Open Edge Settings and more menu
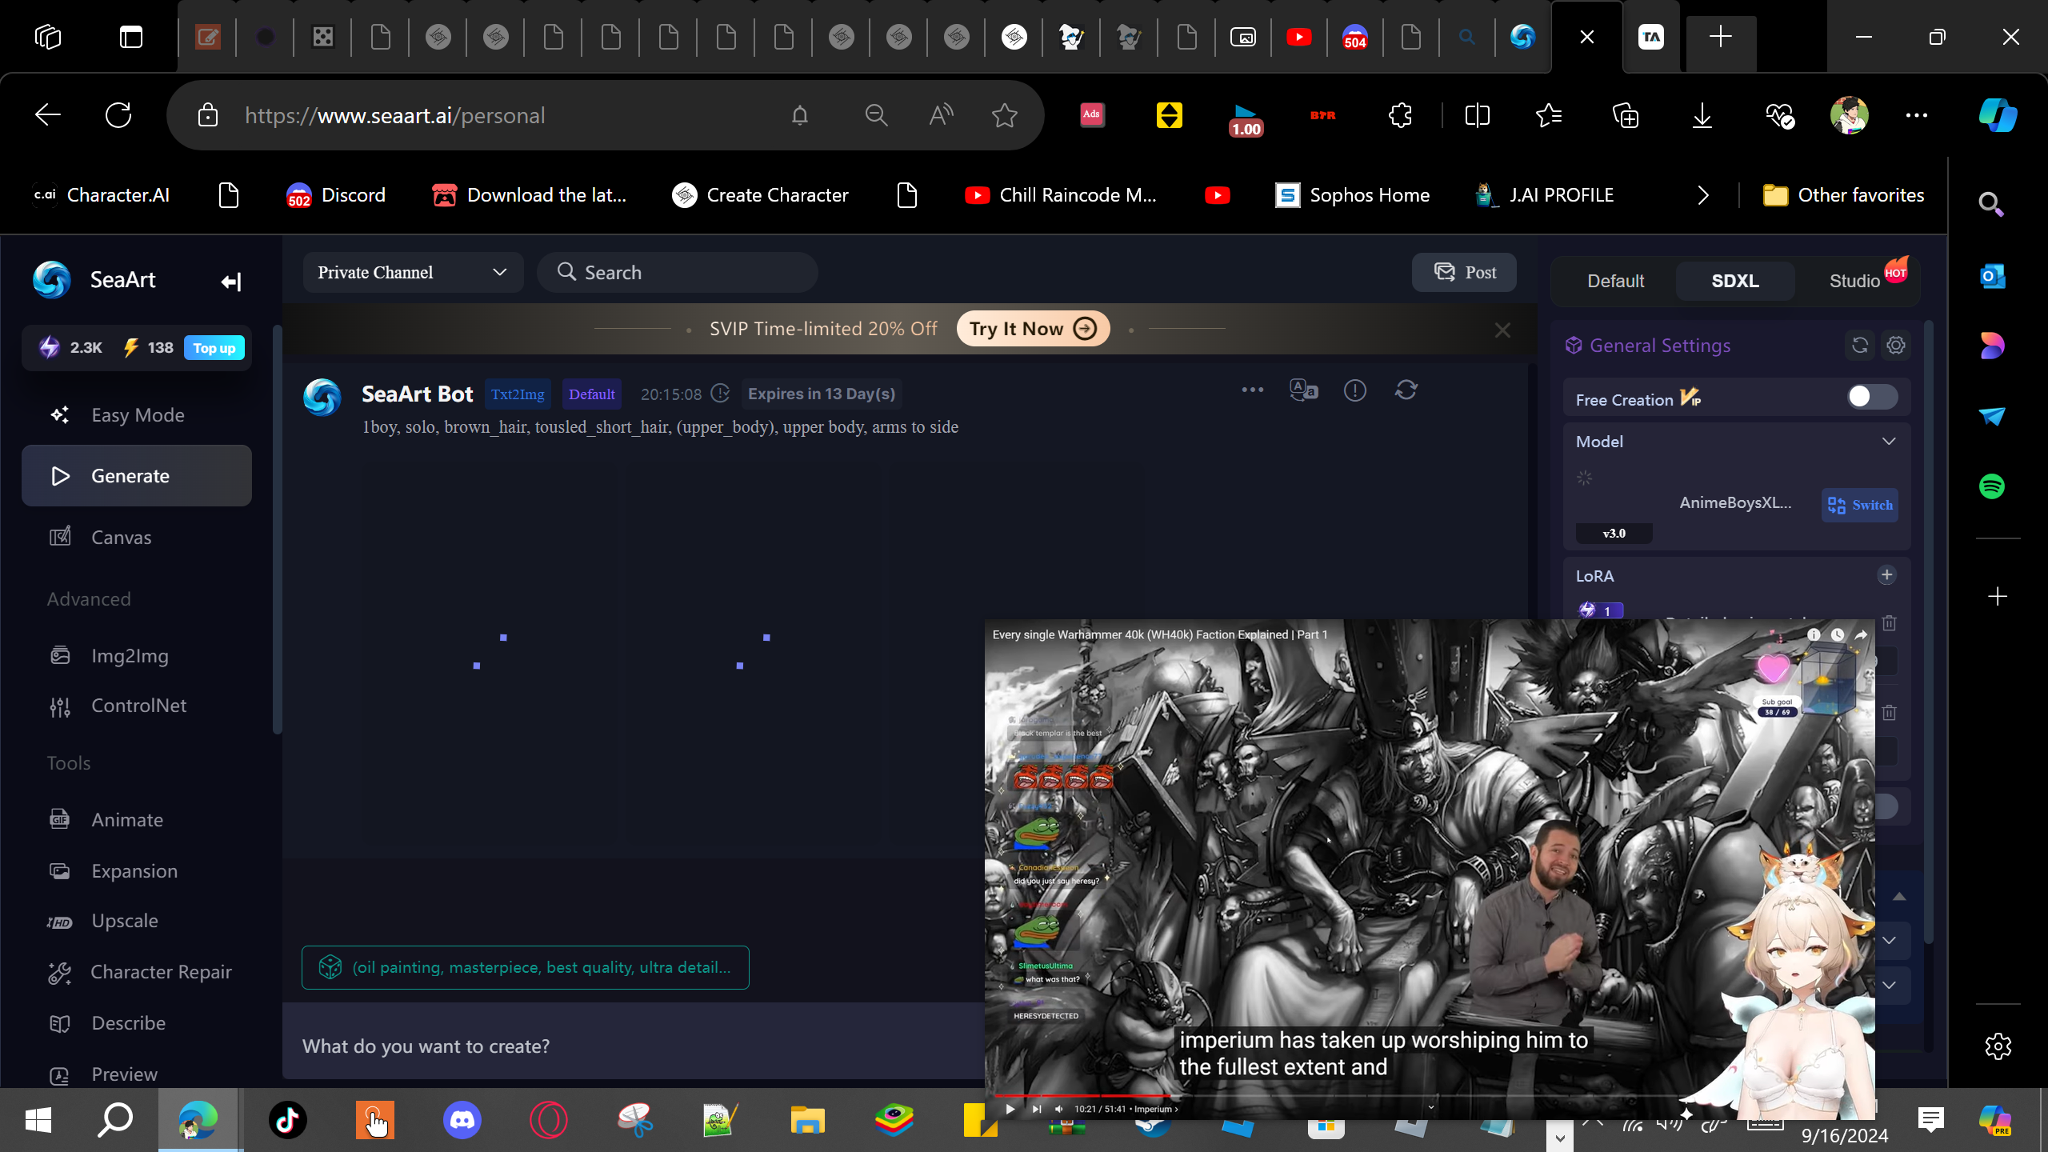This screenshot has width=2048, height=1152. [x=1917, y=115]
